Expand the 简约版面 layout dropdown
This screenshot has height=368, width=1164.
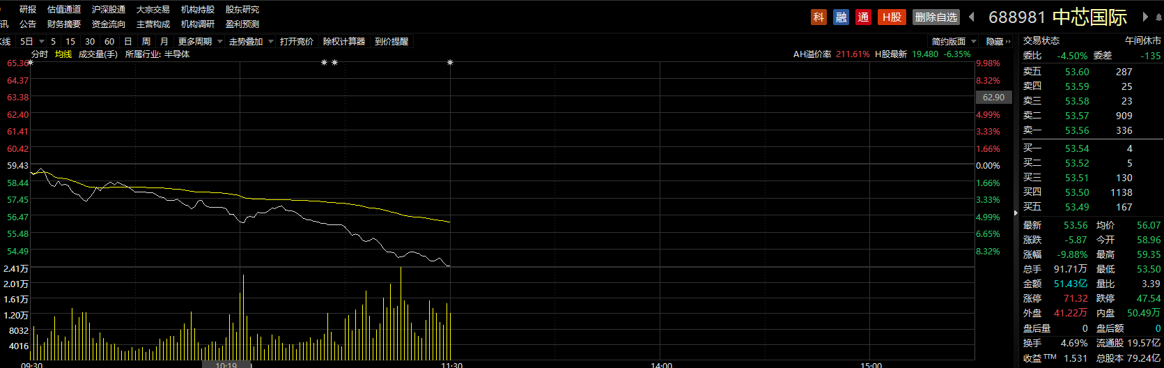pos(954,42)
